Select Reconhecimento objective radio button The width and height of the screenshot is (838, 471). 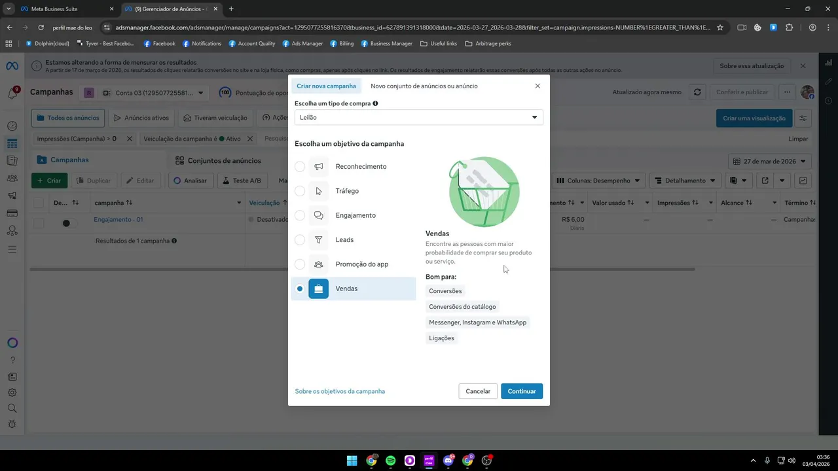point(300,167)
